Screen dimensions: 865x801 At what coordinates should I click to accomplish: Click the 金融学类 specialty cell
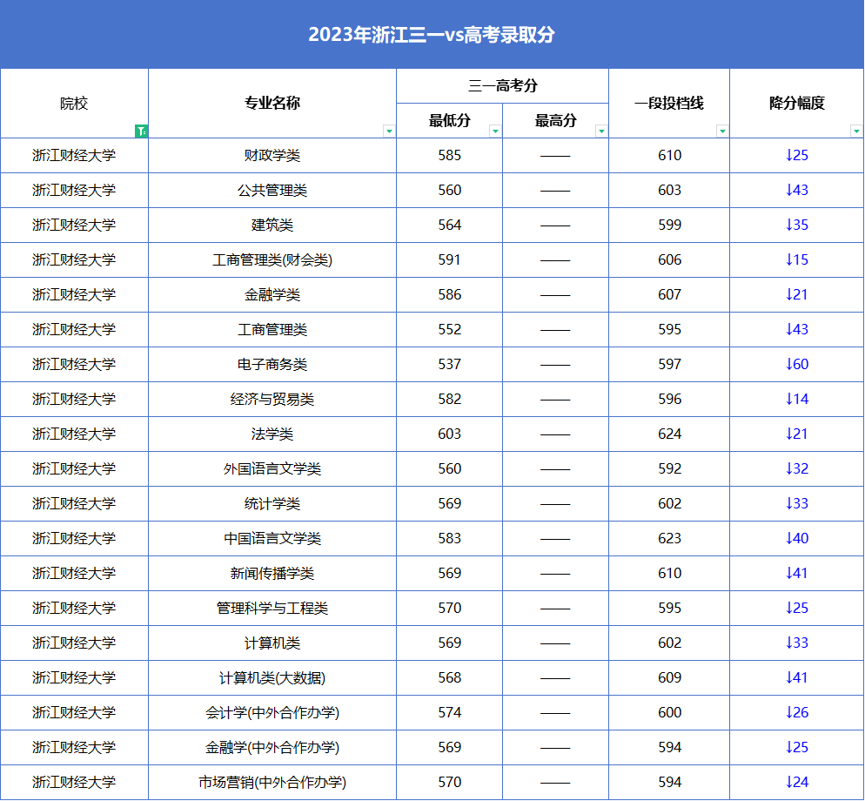click(x=272, y=294)
